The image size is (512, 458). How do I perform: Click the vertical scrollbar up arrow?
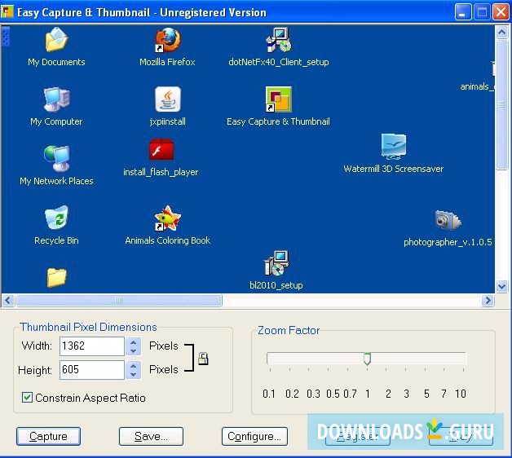coord(501,32)
